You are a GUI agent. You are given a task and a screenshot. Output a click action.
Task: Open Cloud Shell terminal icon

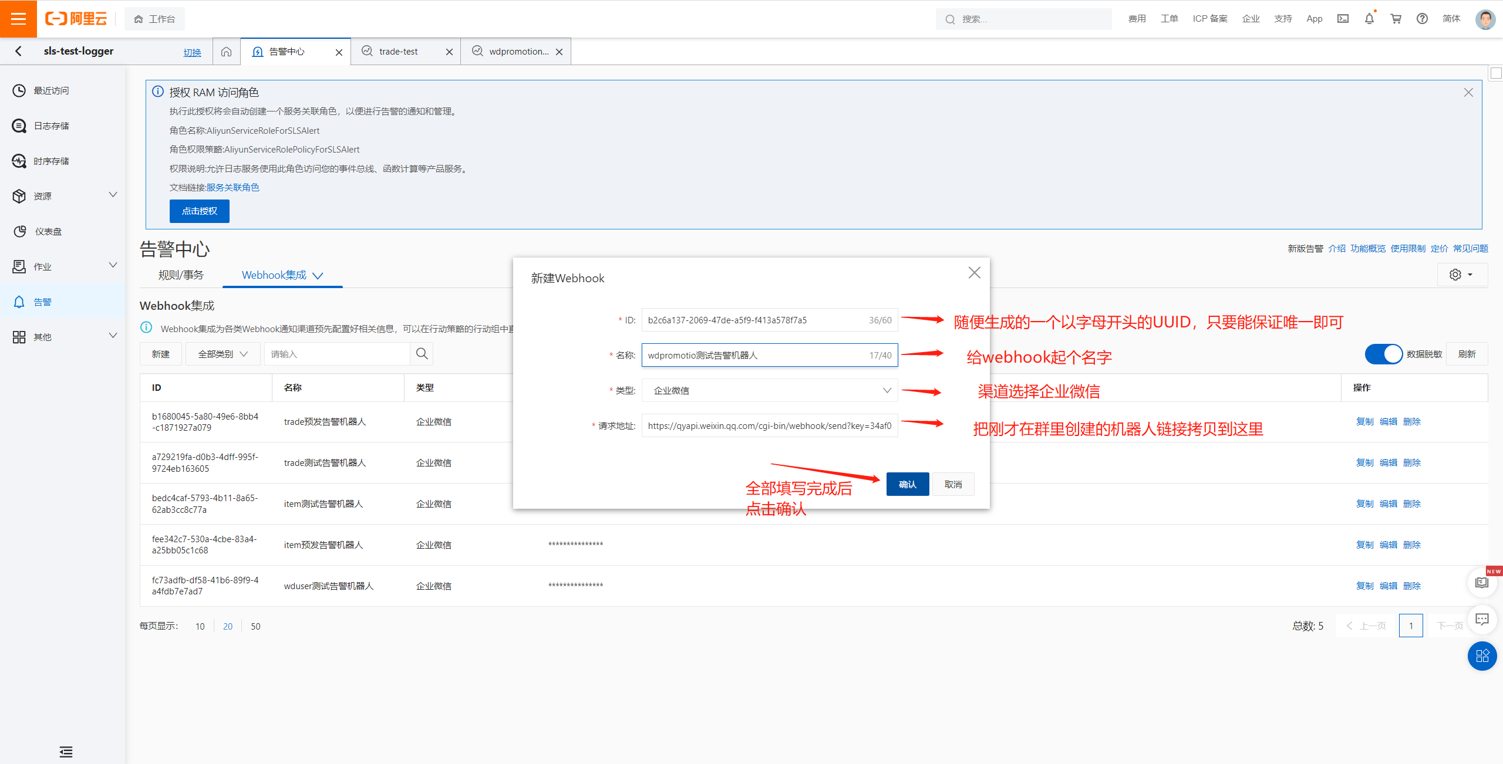click(x=1343, y=19)
